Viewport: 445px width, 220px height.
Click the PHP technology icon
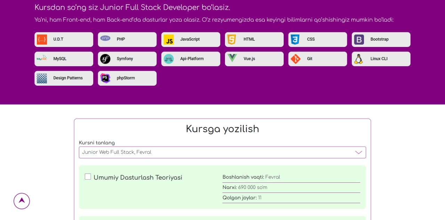[x=105, y=39]
